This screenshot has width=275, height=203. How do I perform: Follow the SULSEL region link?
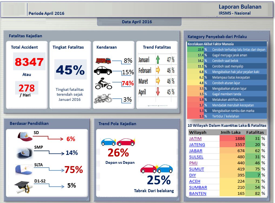click(196, 157)
